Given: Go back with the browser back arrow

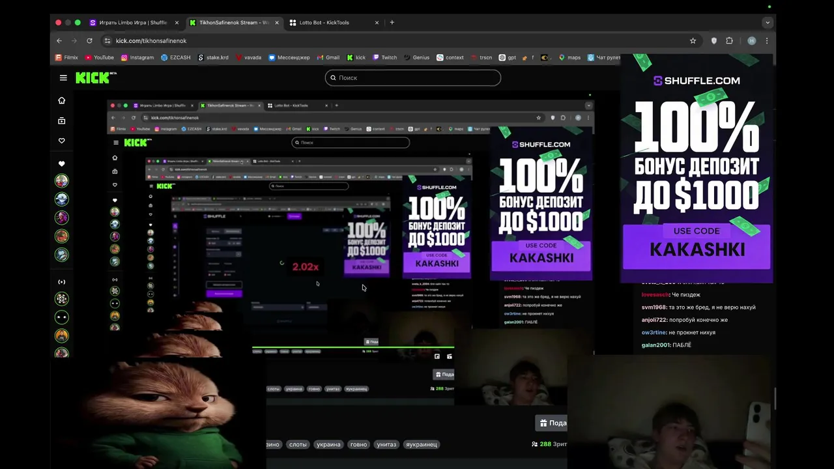Looking at the screenshot, I should coord(59,40).
